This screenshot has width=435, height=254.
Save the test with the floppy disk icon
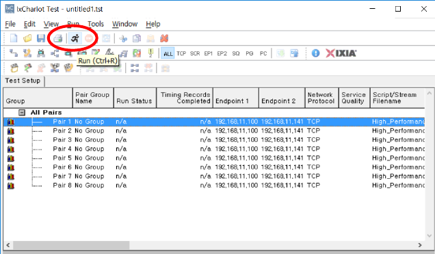(41, 38)
